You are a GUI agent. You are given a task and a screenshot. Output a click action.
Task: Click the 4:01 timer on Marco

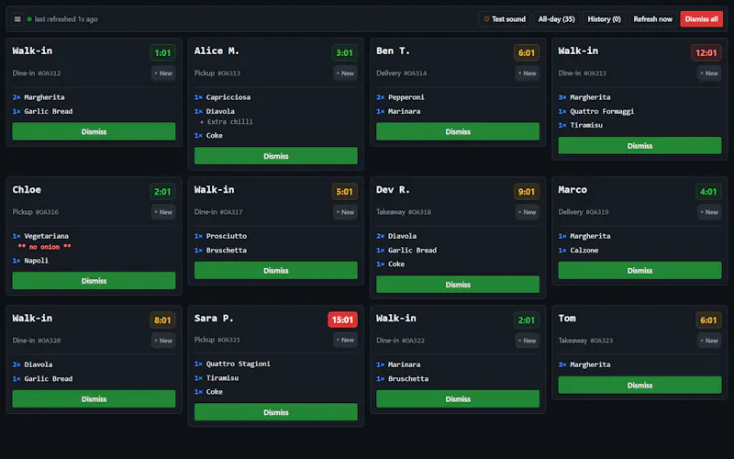click(708, 192)
